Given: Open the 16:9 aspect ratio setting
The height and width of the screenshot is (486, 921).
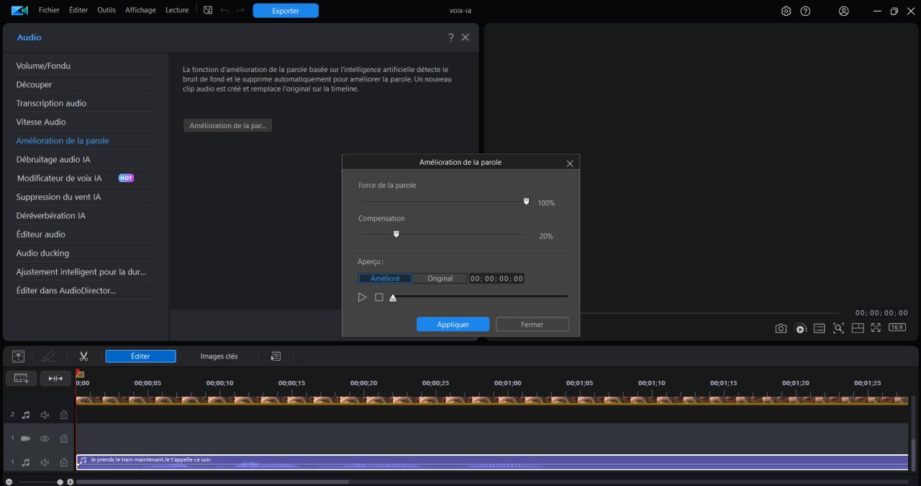Looking at the screenshot, I should click(x=897, y=328).
